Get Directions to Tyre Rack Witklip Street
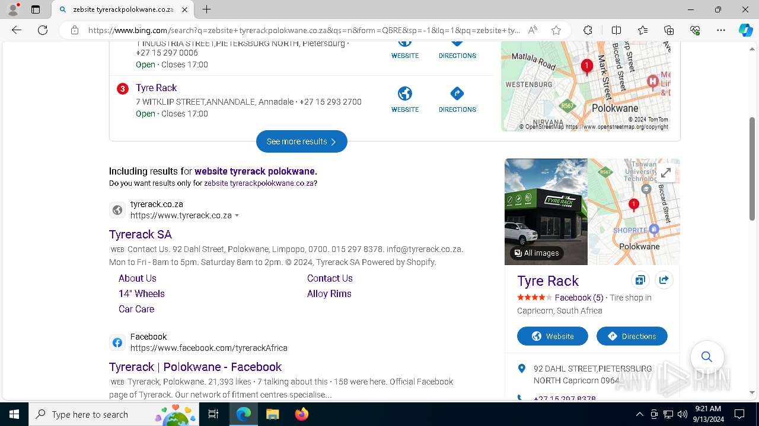This screenshot has width=759, height=426. coord(457,99)
